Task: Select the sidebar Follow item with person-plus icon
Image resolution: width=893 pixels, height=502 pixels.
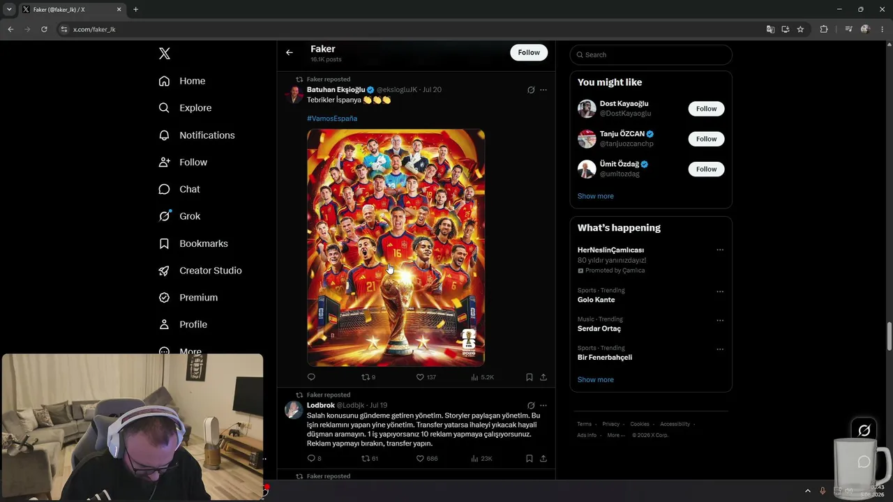Action: point(183,162)
